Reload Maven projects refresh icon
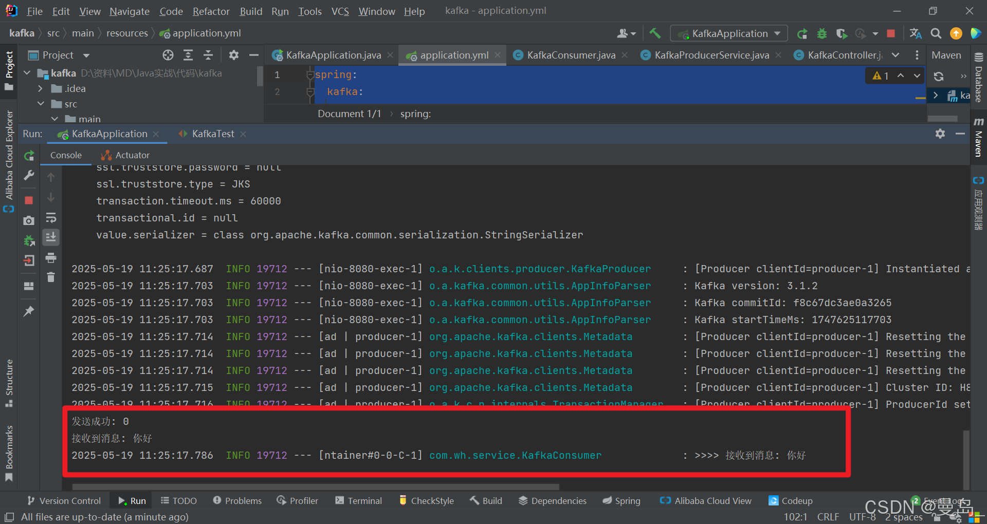 point(939,76)
